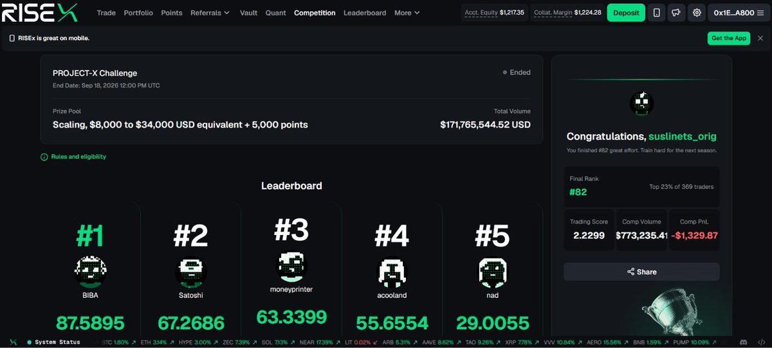Click the green Deposit button

coord(626,13)
